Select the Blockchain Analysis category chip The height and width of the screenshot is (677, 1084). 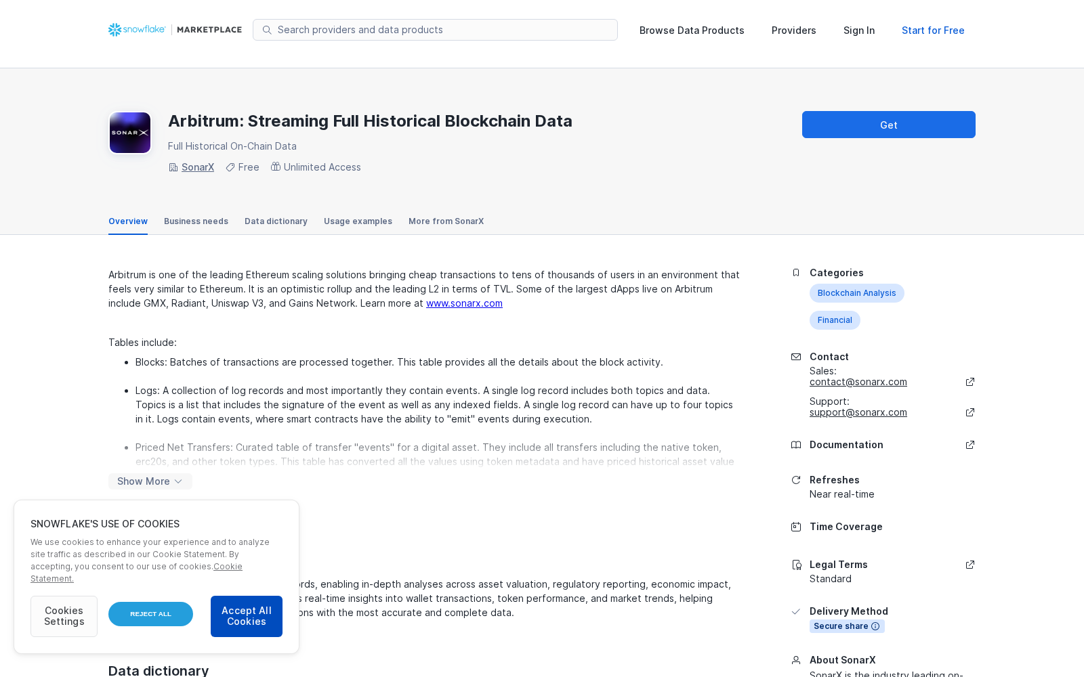click(856, 293)
